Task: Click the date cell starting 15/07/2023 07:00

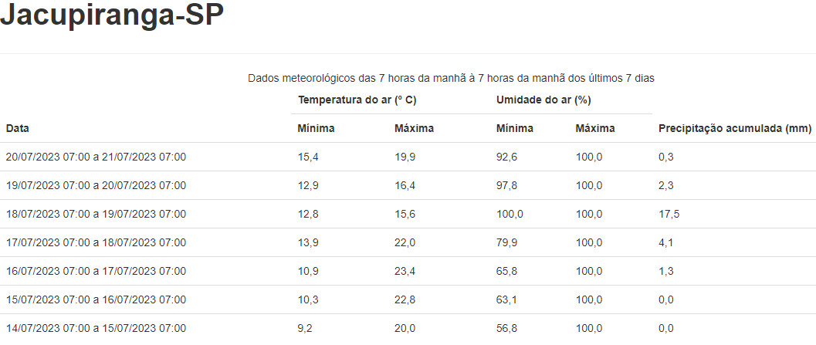Action: 96,300
